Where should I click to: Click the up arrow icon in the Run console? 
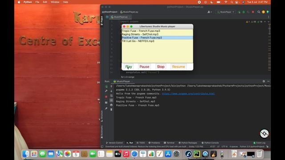111,87
